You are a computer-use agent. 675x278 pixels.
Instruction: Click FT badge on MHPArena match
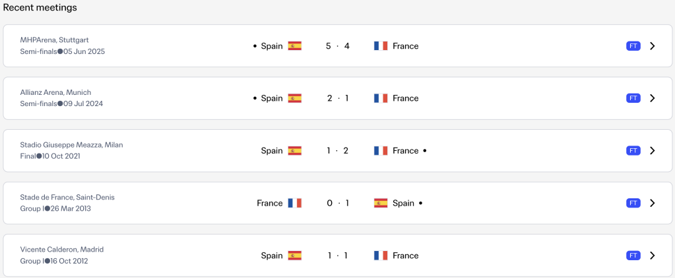click(x=633, y=46)
